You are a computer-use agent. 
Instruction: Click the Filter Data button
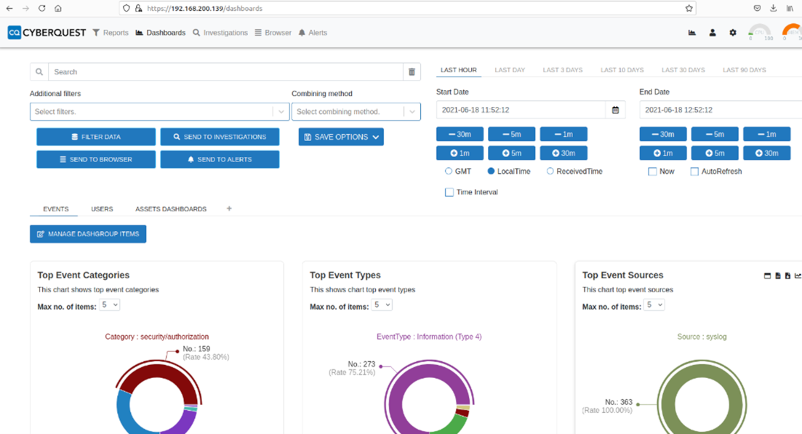(96, 137)
